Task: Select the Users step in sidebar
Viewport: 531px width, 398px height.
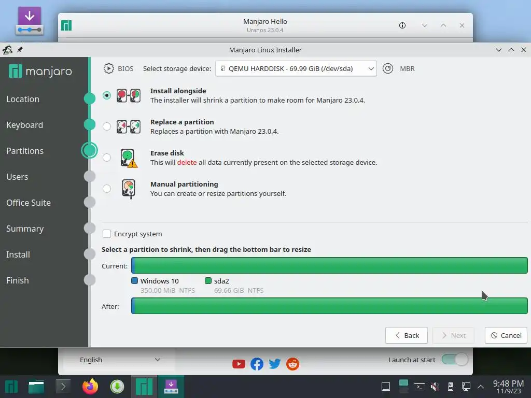Action: [17, 177]
